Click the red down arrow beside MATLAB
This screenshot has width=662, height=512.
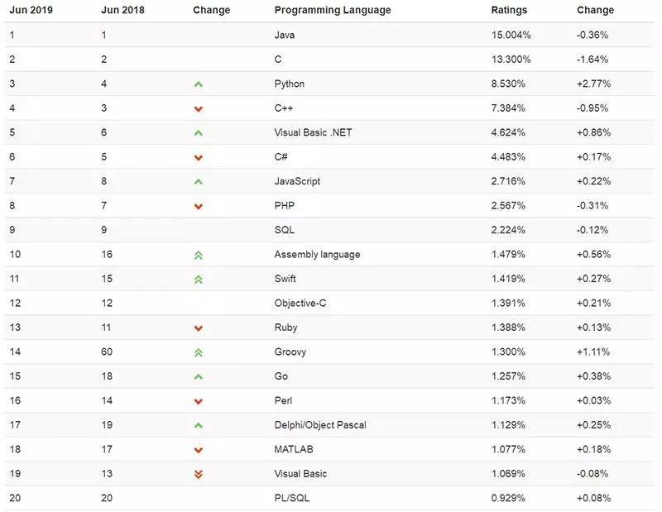(199, 450)
